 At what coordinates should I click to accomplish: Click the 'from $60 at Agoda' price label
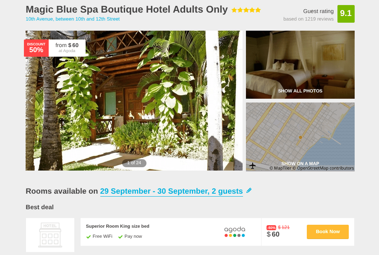click(67, 47)
